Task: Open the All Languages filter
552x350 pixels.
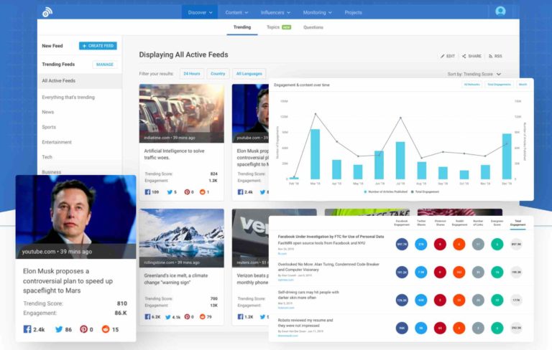Action: click(x=249, y=74)
